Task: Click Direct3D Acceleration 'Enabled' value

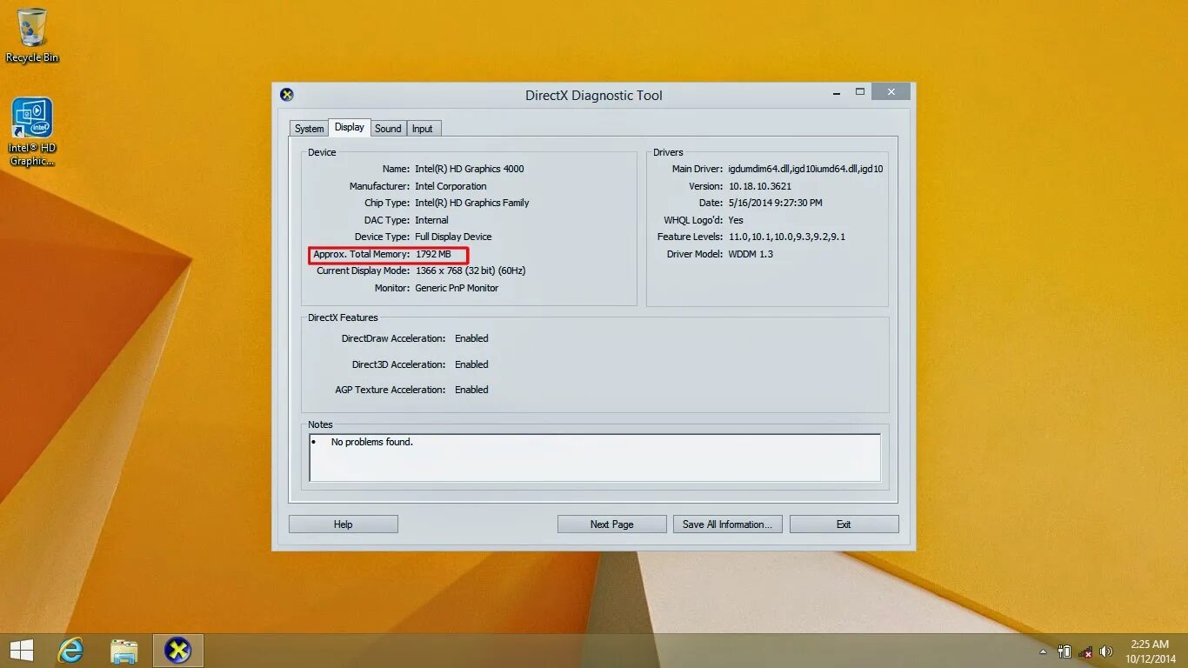Action: 471,364
